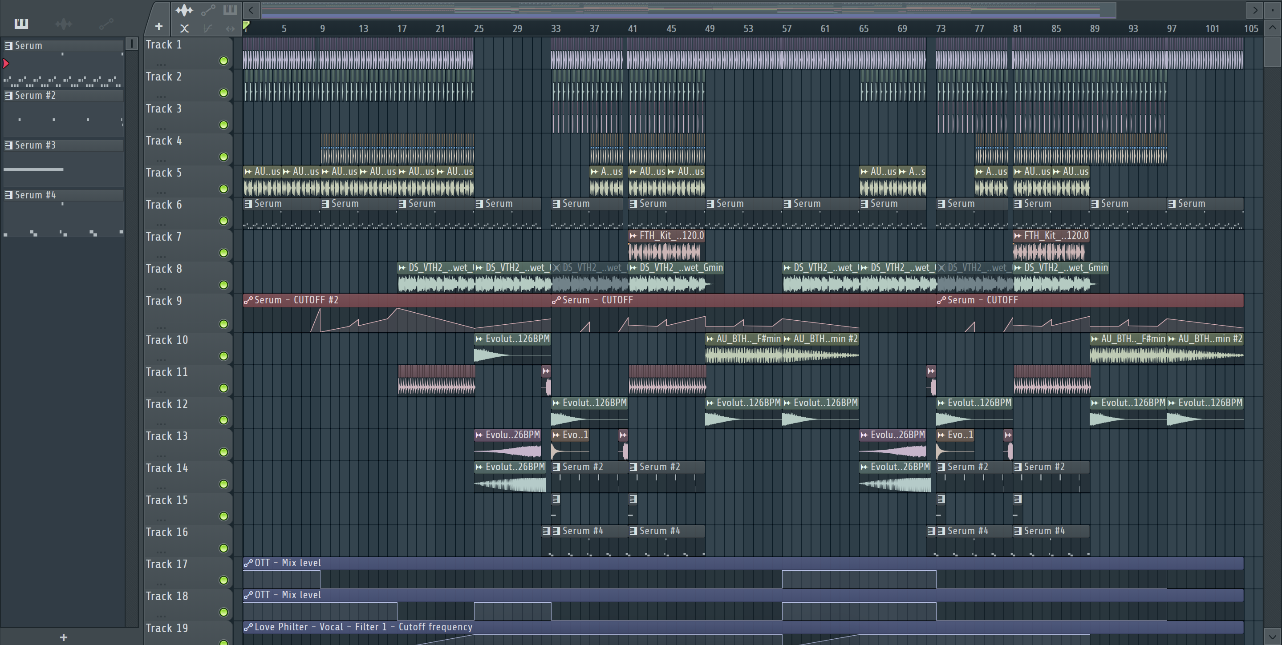
Task: Click the red pattern selection arrow marker
Action: coord(6,63)
